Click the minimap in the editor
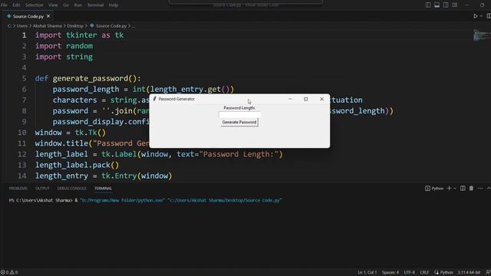Viewport: 491px width, 276px height. coord(481,35)
